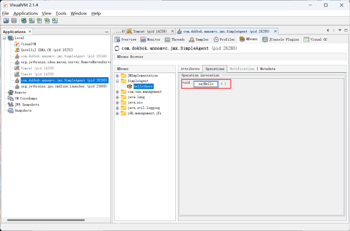Screen dimensions: 350x231
Task: Open the Tools menu
Action: [x=61, y=13]
